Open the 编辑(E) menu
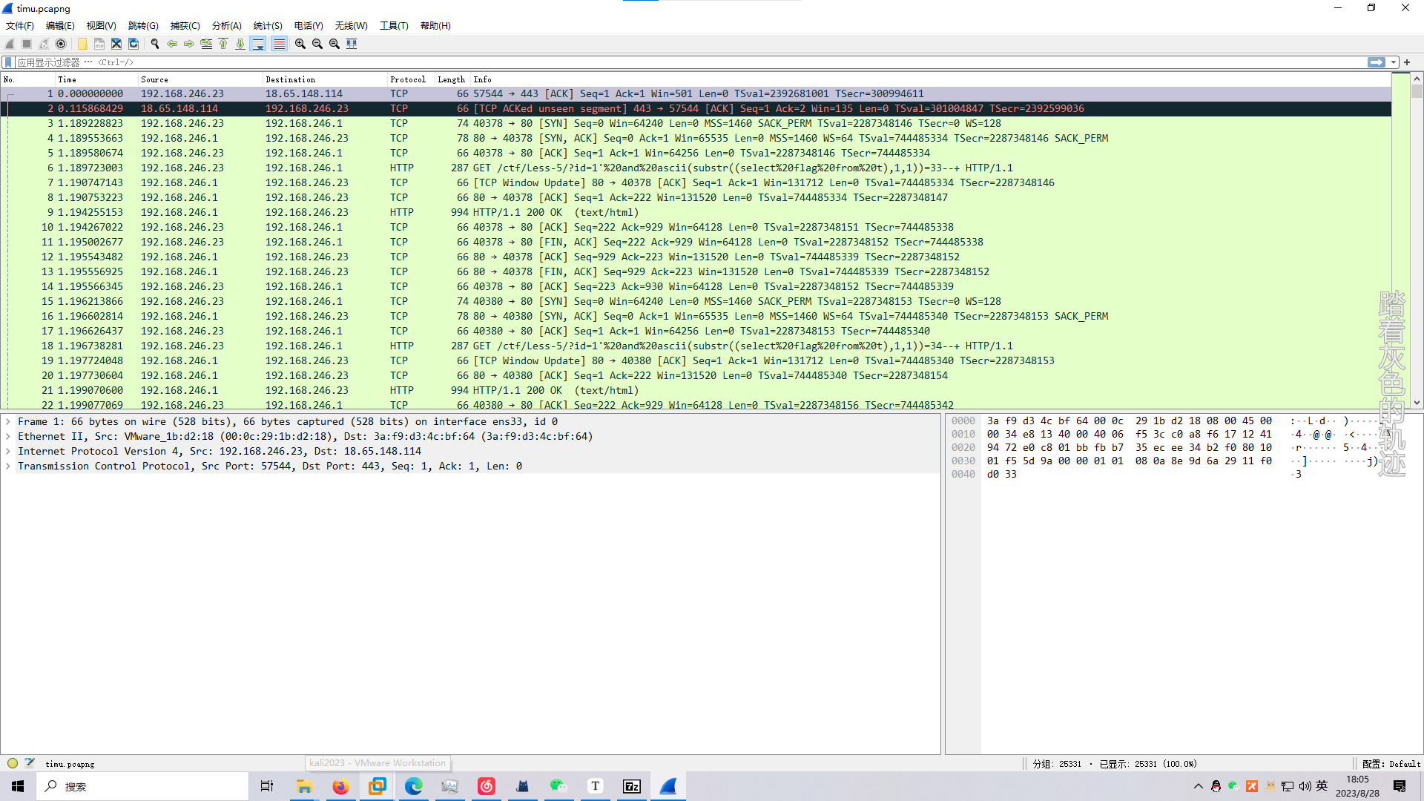The image size is (1424, 801). (60, 25)
